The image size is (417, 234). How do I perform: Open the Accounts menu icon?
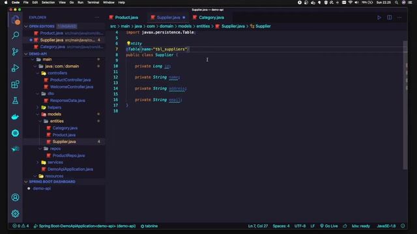pos(15,198)
